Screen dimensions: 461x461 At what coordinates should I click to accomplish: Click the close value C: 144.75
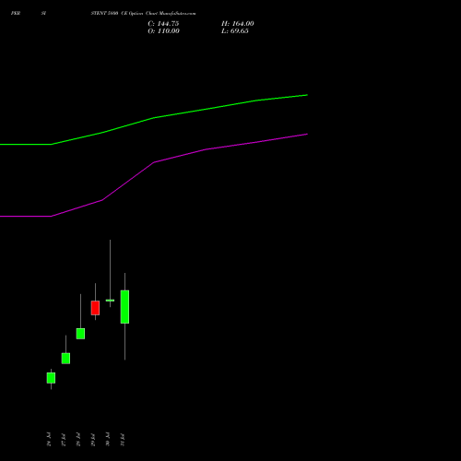163,24
